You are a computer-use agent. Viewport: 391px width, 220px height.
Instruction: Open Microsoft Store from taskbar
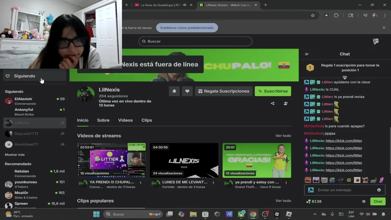[205, 214]
